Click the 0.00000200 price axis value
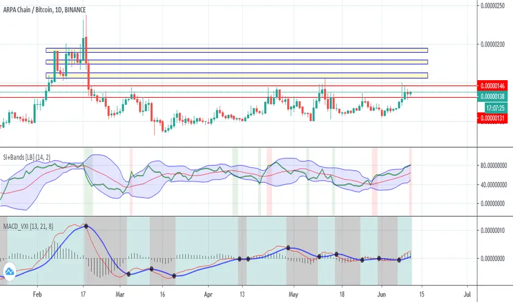This screenshot has height=302, width=513. pyautogui.click(x=493, y=44)
